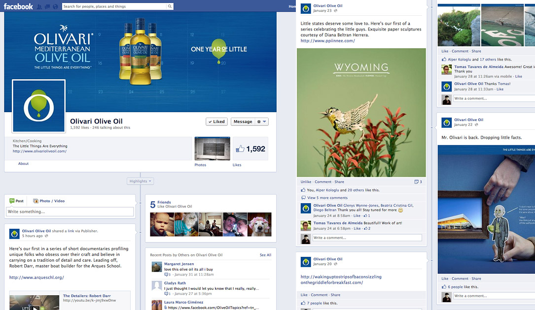Toggle the Liked button on Olivari page

[216, 122]
